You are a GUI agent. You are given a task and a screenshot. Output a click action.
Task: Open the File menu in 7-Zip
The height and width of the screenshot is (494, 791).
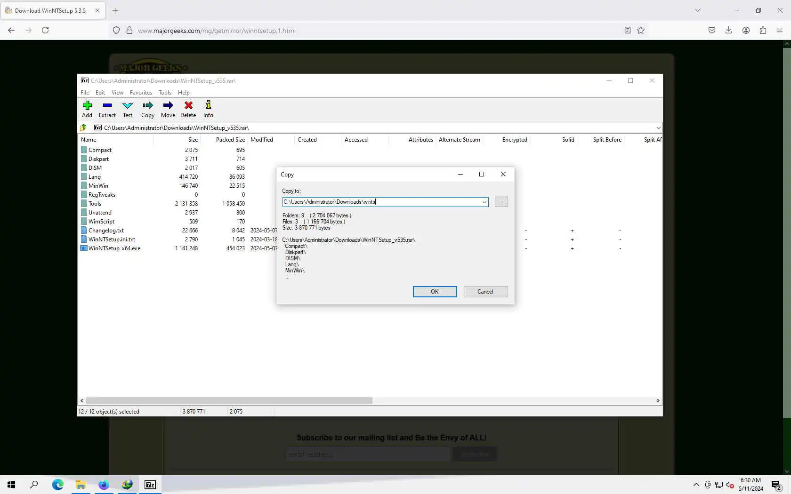coord(85,93)
